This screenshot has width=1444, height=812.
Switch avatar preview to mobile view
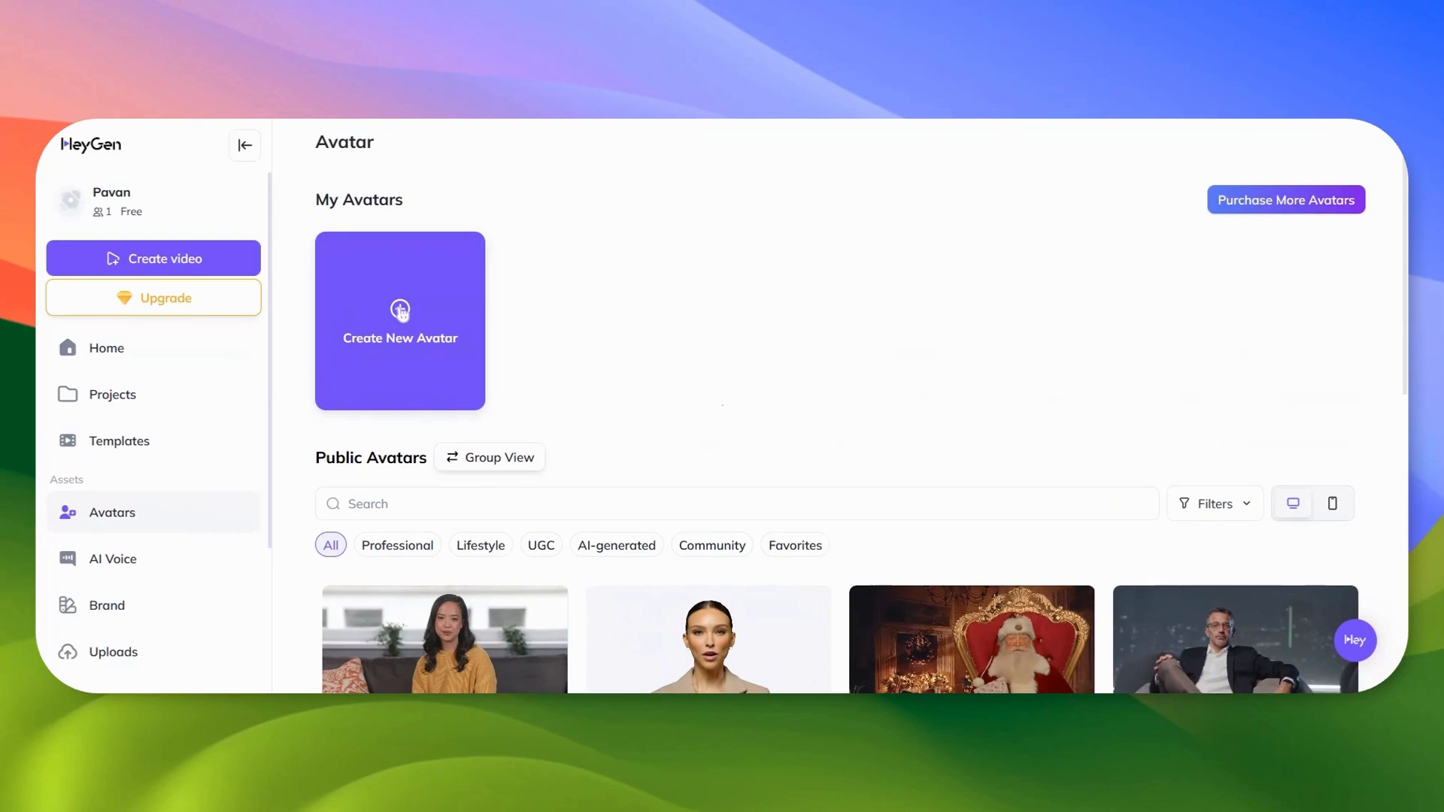(1332, 503)
